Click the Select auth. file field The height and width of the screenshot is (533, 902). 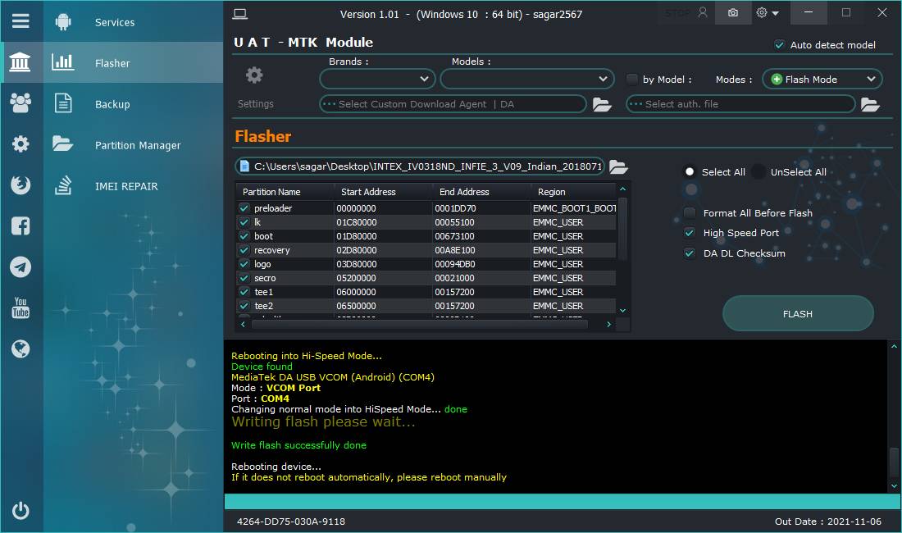click(741, 104)
